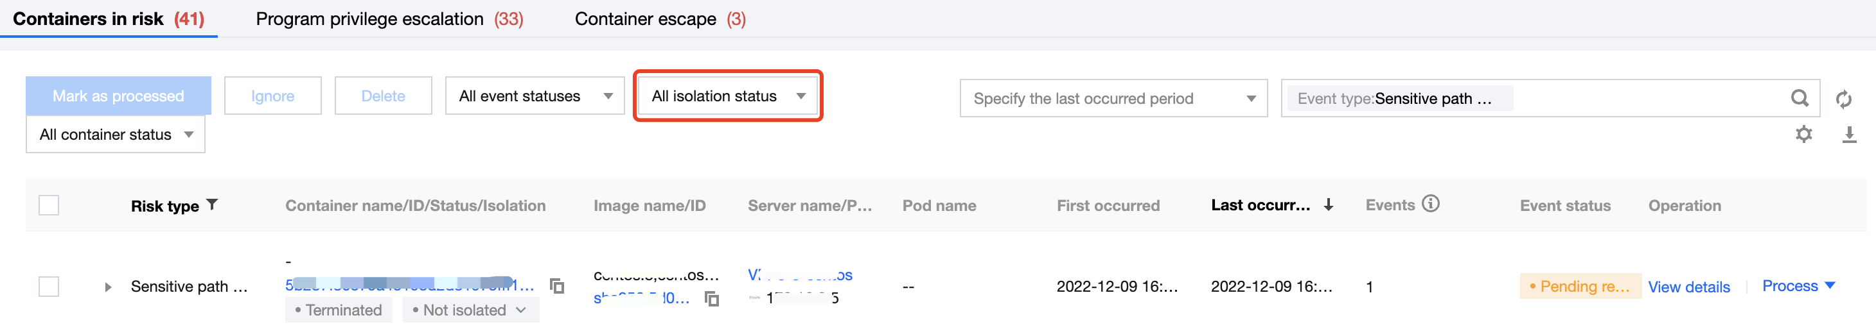Image resolution: width=1876 pixels, height=327 pixels.
Task: Expand the Sensitive path row details
Action: [x=108, y=287]
